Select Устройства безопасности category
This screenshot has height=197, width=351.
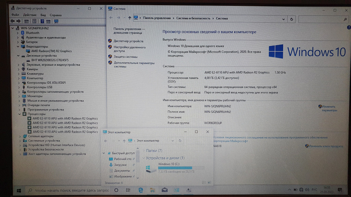point(46,149)
